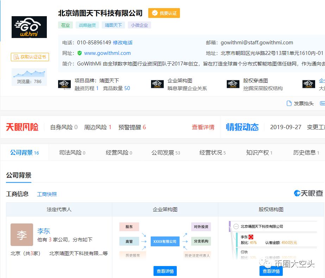Image resolution: width=325 pixels, height=278 pixels.
Task: Select the 在业 status tag
Action: [x=65, y=25]
